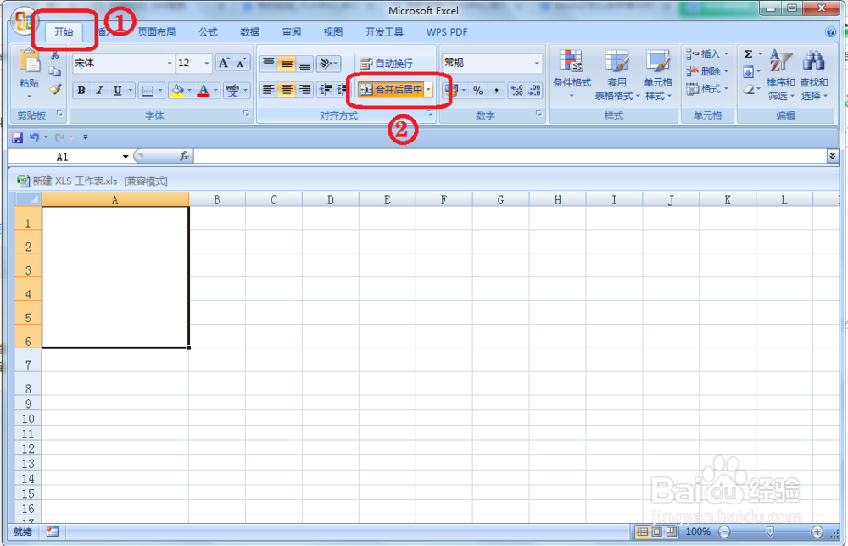Open 套用表格格式 table format gallery

coord(616,75)
